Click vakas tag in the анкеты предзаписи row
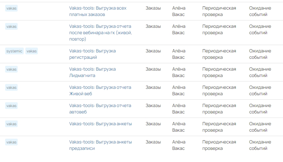This screenshot has height=162, width=283. point(11,142)
